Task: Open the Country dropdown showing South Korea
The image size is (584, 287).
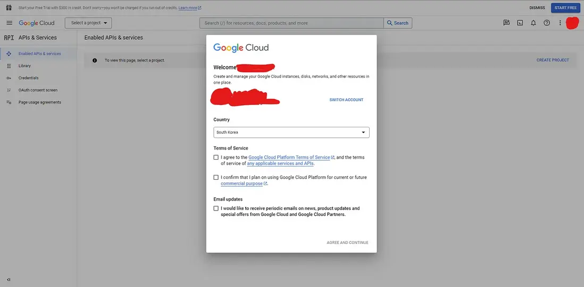Action: (291, 132)
